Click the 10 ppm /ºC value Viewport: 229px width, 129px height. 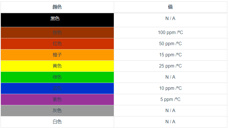[x=170, y=88]
